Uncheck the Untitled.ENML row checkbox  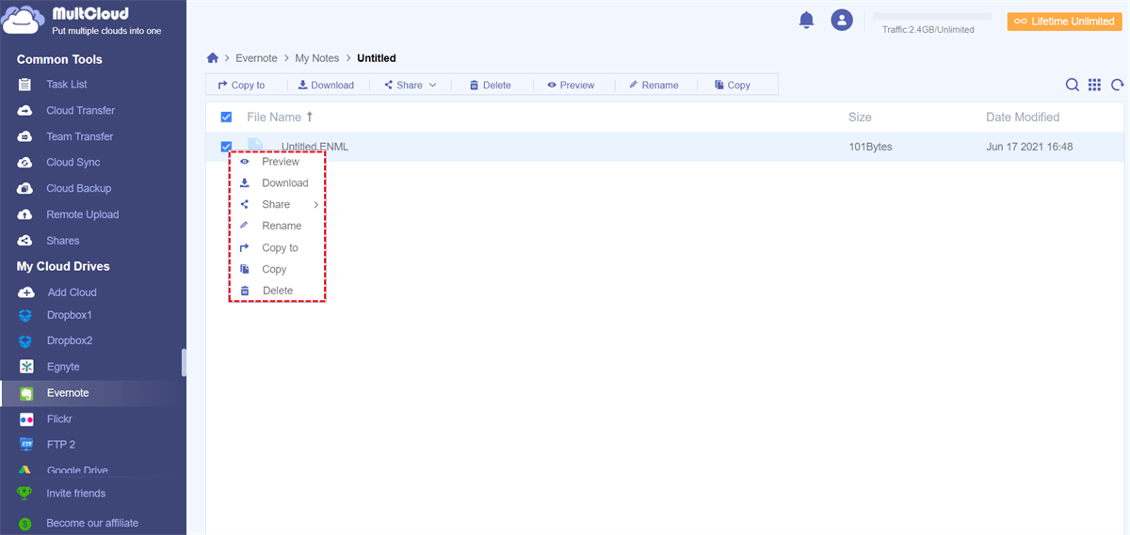(x=226, y=147)
